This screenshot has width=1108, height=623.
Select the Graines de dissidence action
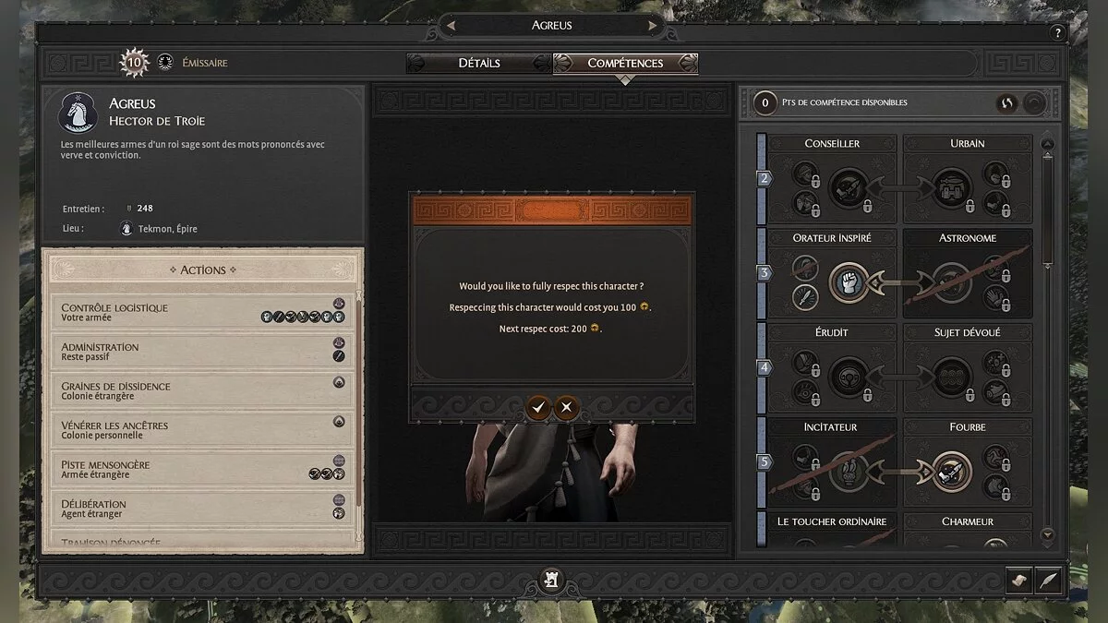[202, 390]
